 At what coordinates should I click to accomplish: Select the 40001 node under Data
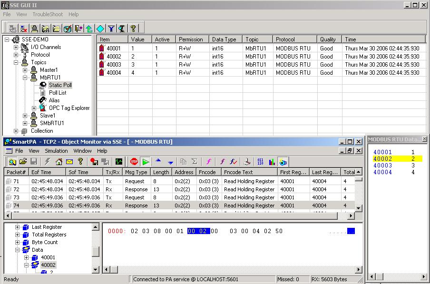pos(48,257)
